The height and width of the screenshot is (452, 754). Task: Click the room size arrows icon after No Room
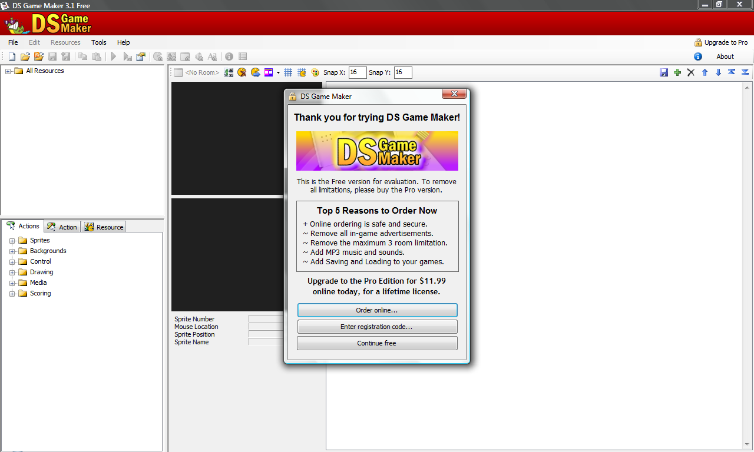pyautogui.click(x=229, y=72)
